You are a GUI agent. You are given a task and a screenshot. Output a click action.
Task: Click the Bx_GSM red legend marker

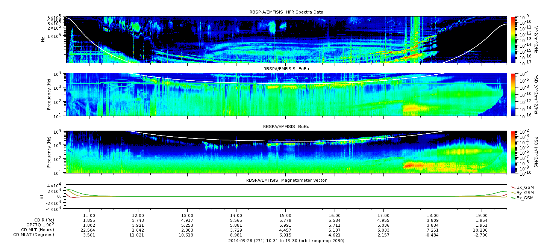click(x=513, y=187)
